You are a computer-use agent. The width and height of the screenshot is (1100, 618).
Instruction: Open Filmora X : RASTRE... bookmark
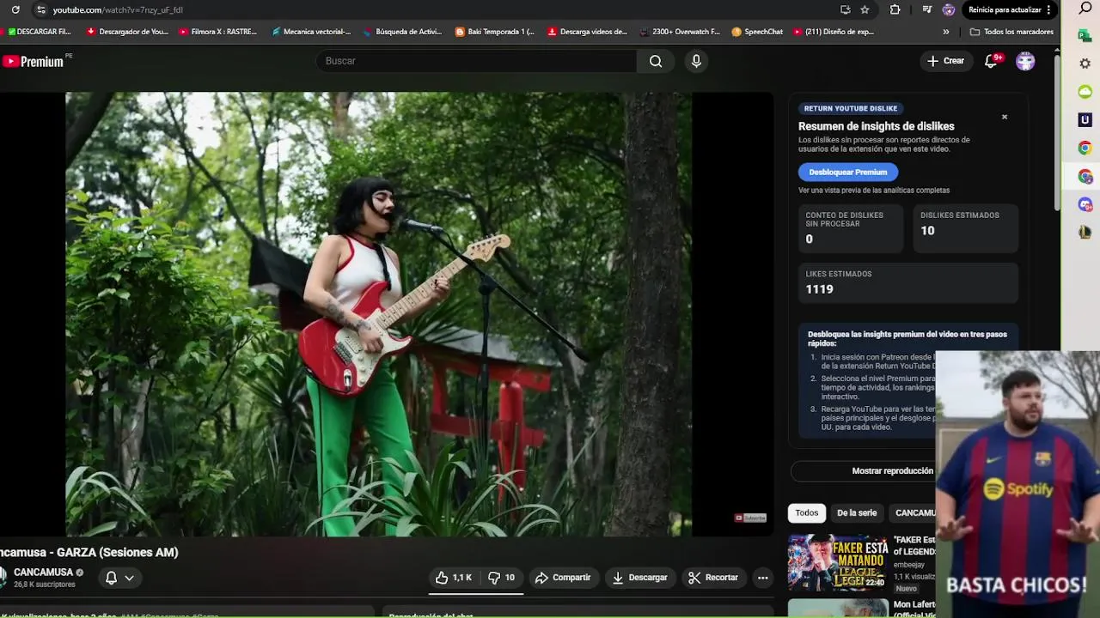(217, 32)
